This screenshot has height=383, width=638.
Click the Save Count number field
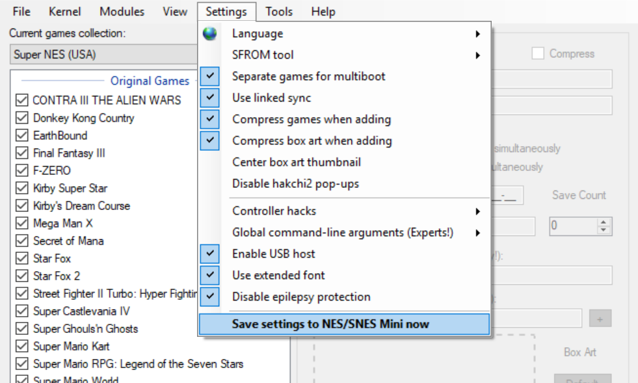(x=574, y=226)
